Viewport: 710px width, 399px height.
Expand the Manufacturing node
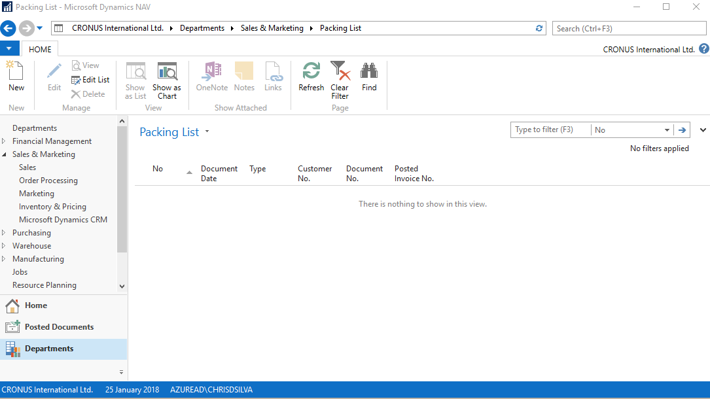[4, 259]
